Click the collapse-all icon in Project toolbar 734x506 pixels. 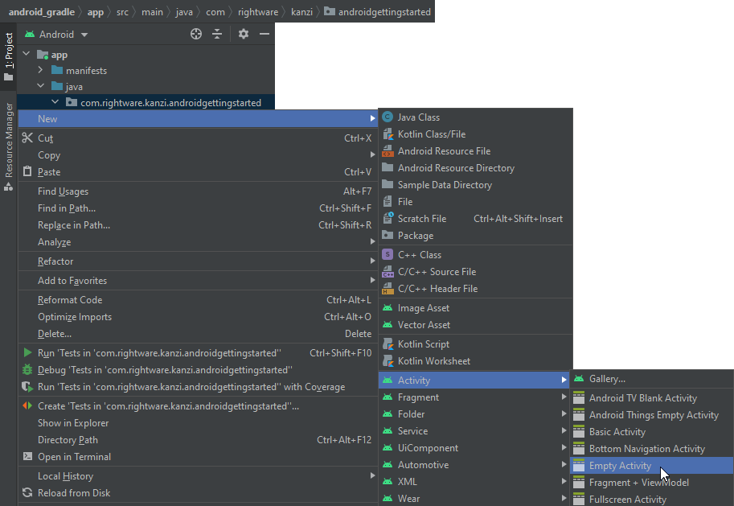pyautogui.click(x=217, y=34)
